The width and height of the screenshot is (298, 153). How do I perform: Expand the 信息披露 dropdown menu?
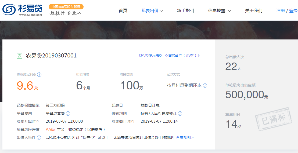click(220, 11)
